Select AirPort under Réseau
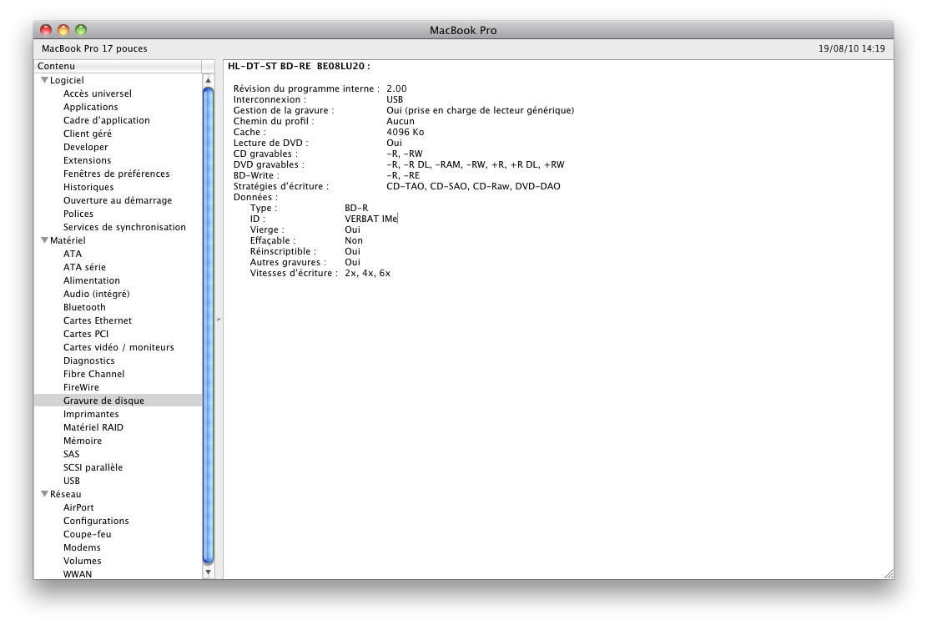Viewport: 927px width, 625px height. pos(78,507)
